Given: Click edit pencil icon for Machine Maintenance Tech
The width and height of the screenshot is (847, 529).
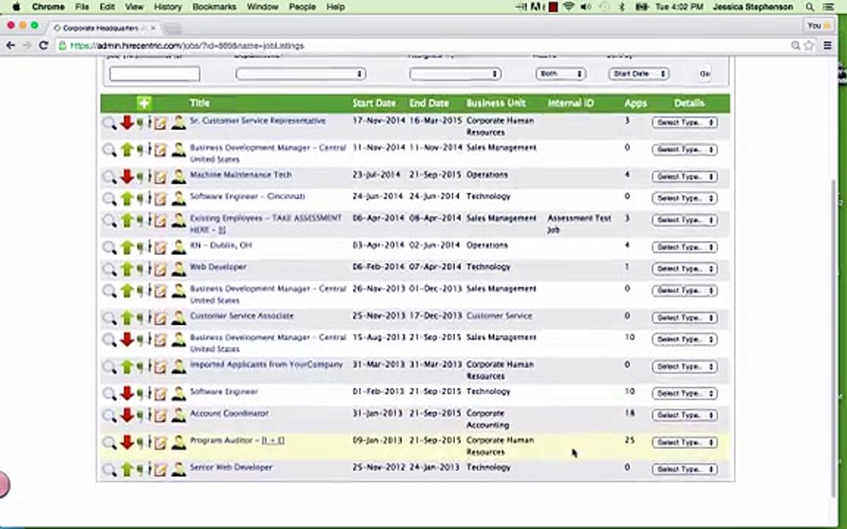Looking at the screenshot, I should tap(160, 177).
